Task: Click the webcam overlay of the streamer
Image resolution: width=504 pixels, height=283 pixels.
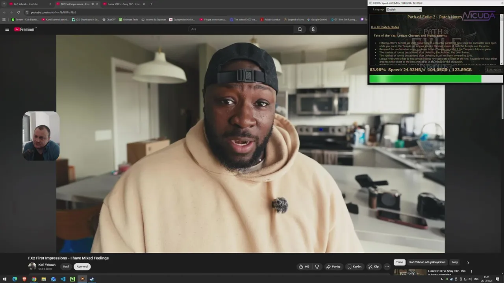Action: tap(41, 136)
